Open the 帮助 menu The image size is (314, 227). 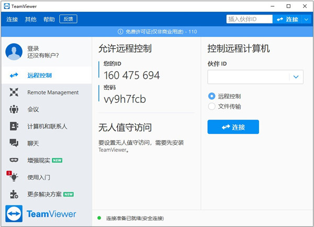[x=49, y=19]
